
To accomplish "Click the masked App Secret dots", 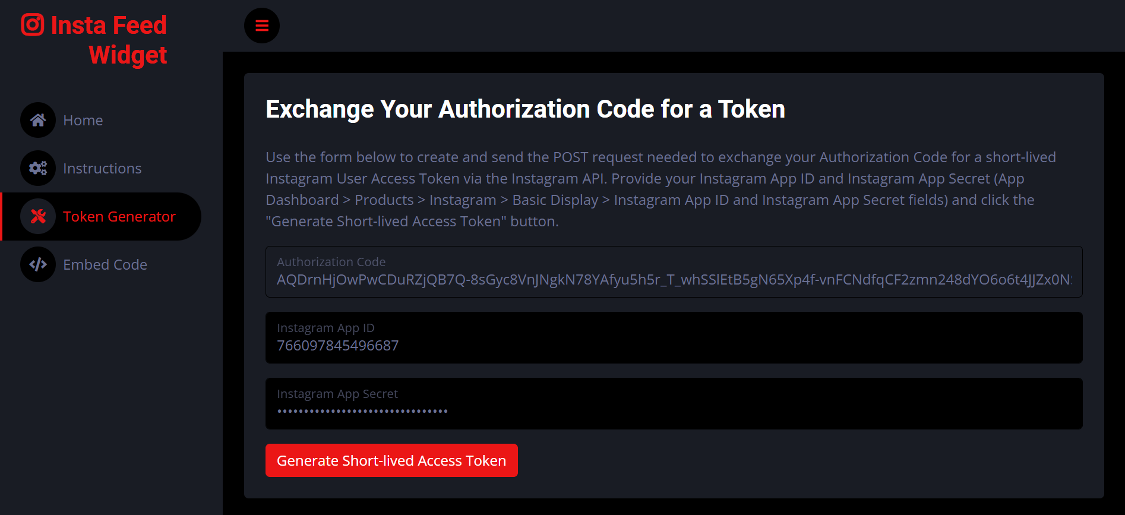I will 362,411.
